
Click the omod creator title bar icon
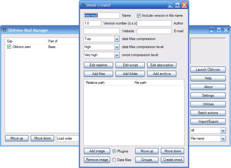[83, 5]
